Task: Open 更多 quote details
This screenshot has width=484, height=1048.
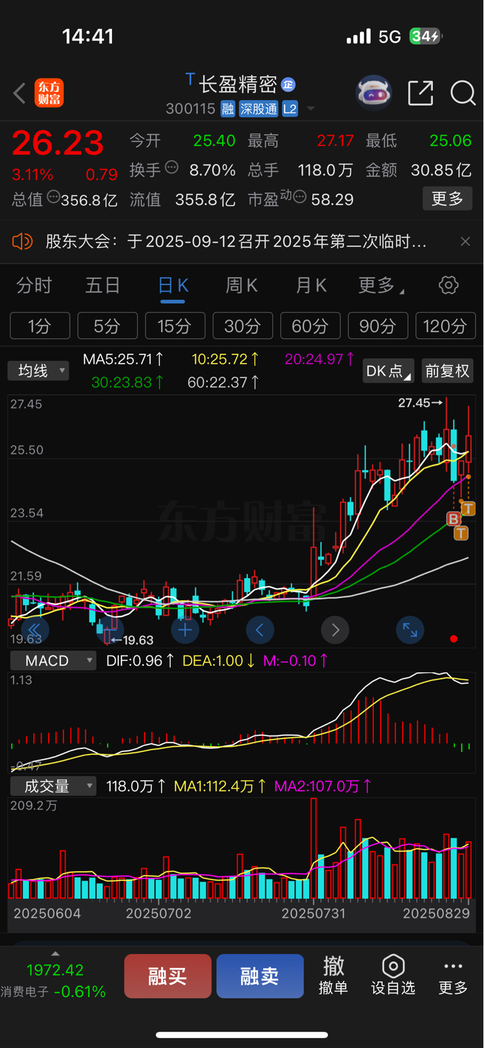Action: pos(447,199)
